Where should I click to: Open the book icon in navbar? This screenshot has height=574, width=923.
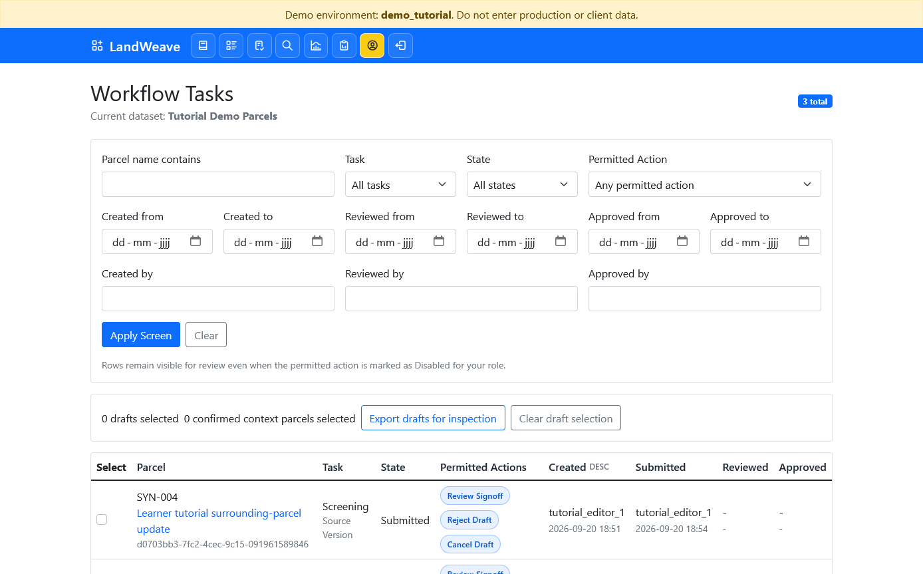point(203,46)
